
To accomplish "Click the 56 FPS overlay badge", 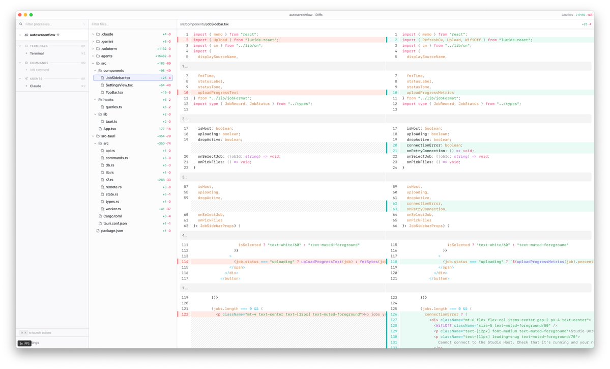I will click(24, 344).
